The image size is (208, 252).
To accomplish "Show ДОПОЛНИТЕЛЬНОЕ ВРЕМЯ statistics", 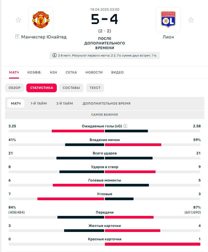I will click(107, 103).
